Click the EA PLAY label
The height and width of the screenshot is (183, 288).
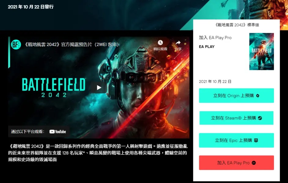[207, 47]
